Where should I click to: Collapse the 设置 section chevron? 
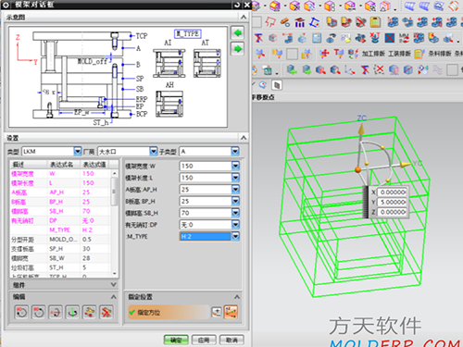[x=244, y=138]
